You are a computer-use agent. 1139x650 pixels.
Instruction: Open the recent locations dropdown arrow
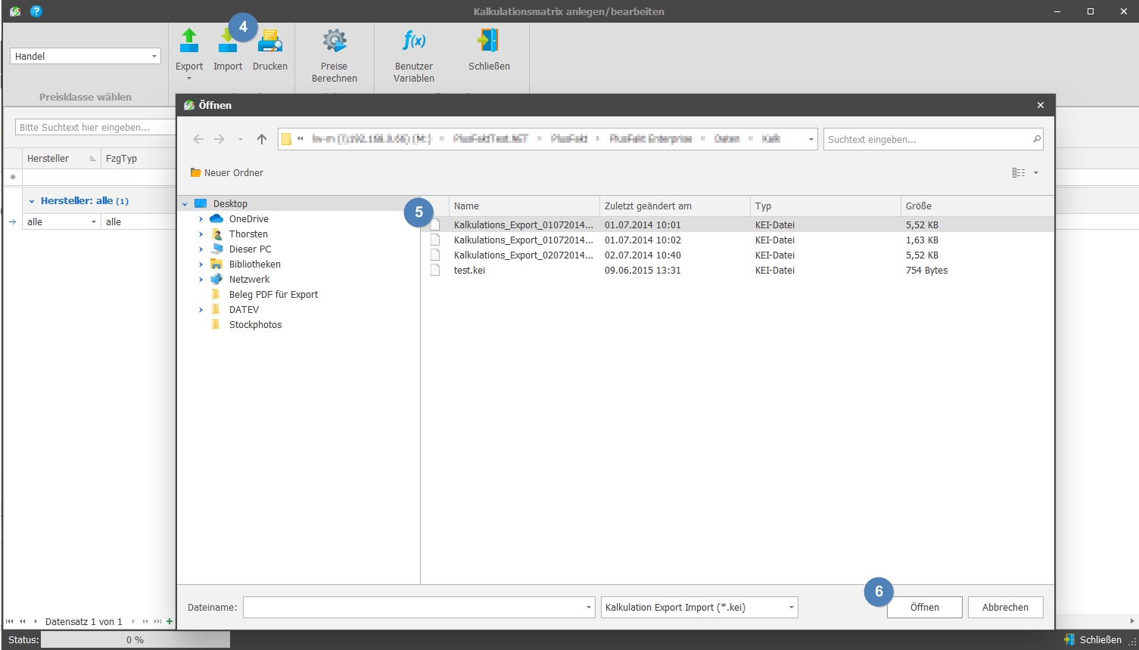pos(241,139)
